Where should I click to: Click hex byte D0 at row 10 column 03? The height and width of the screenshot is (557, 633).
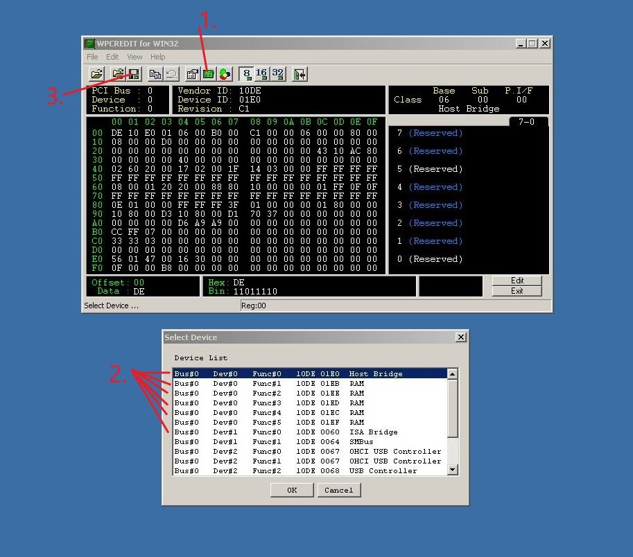coord(166,142)
